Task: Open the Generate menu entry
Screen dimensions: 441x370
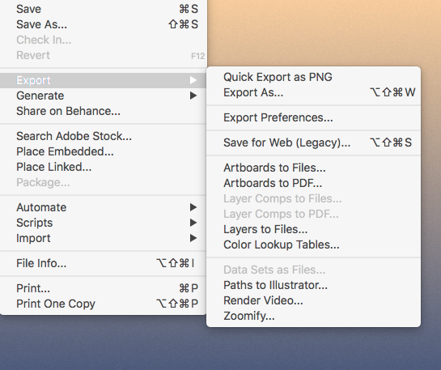Action: [x=104, y=96]
